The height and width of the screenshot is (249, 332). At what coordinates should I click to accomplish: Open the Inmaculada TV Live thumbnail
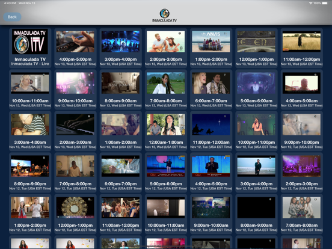pyautogui.click(x=30, y=41)
